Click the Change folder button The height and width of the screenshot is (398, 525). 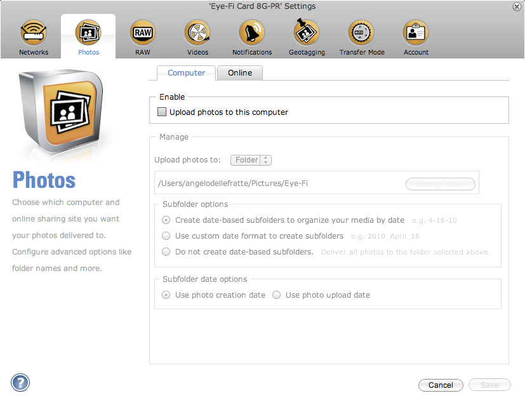[x=441, y=184]
